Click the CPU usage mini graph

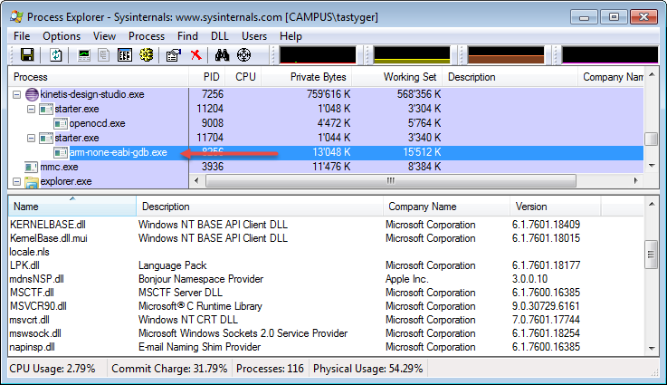tap(318, 55)
